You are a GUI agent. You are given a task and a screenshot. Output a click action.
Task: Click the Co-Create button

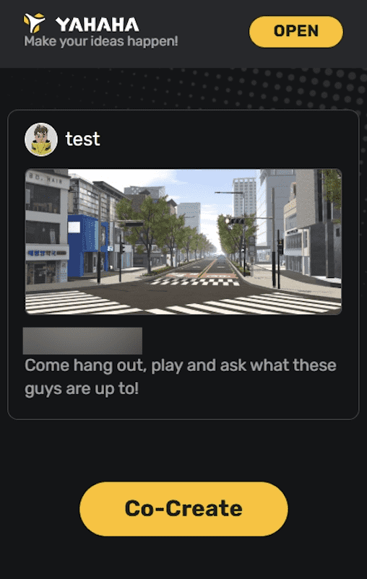click(183, 509)
